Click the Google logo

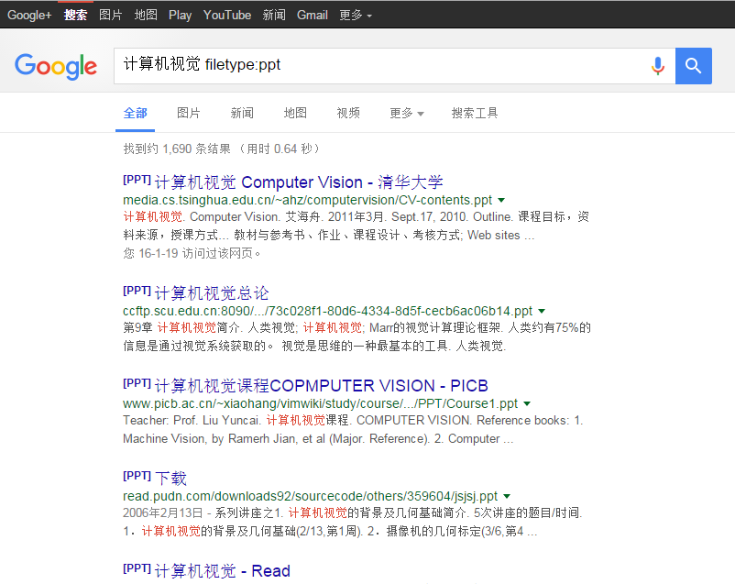click(x=56, y=66)
